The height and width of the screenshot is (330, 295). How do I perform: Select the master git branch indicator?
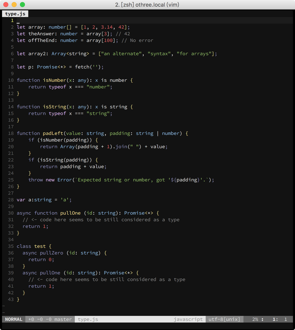click(x=63, y=319)
